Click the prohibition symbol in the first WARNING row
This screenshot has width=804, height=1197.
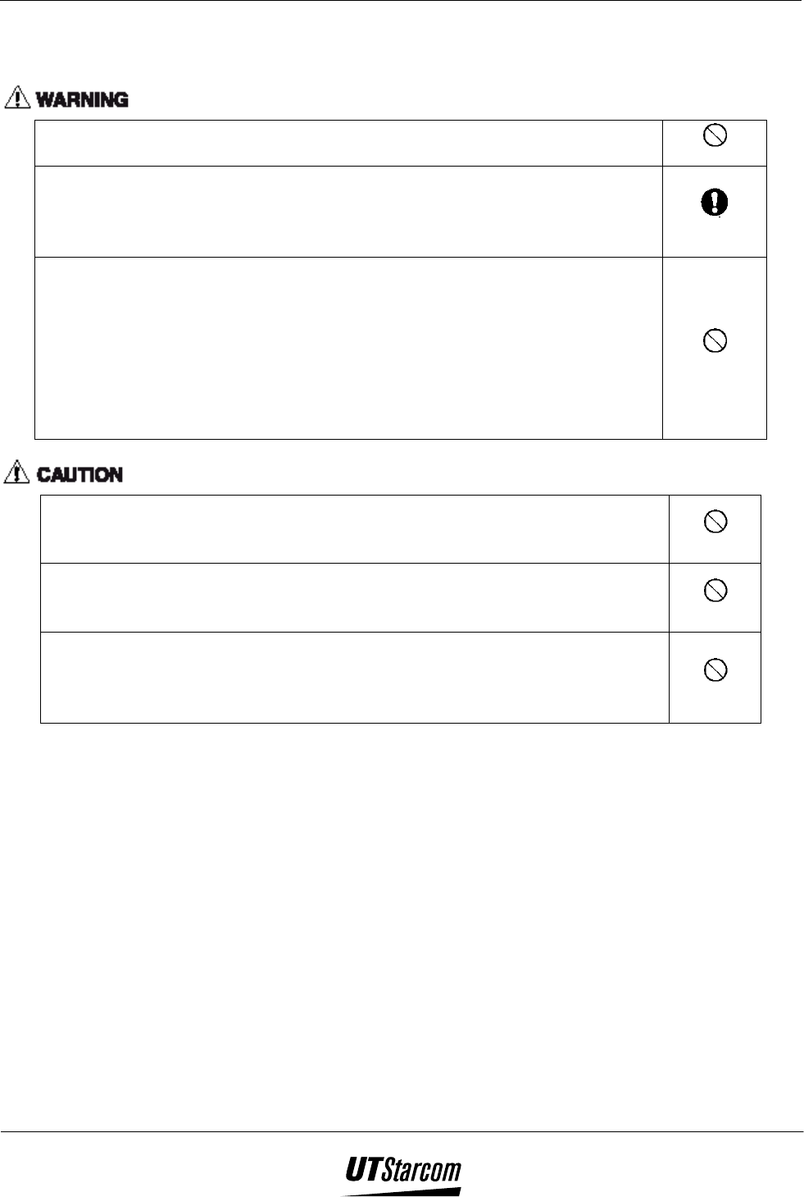pyautogui.click(x=715, y=137)
